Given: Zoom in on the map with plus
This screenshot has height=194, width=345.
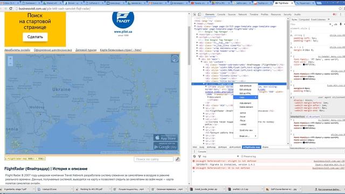Looking at the screenshot, I should click(x=10, y=58).
